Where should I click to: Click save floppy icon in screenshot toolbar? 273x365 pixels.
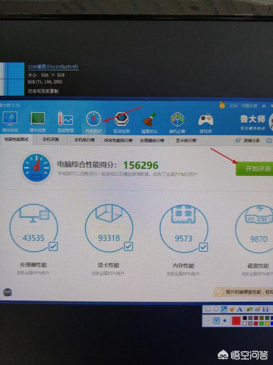pos(265,309)
